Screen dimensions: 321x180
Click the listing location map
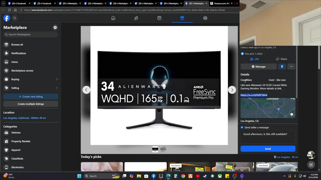tap(268, 108)
